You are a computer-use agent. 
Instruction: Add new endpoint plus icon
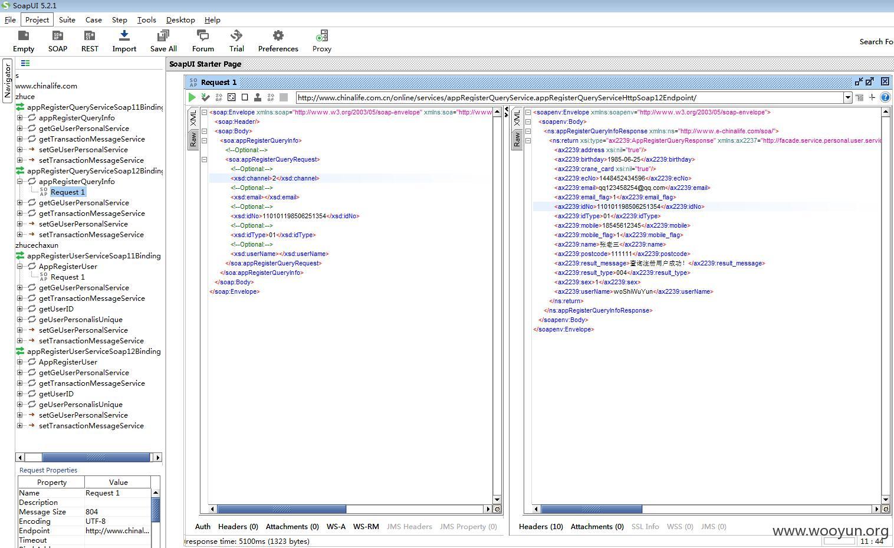[872, 97]
